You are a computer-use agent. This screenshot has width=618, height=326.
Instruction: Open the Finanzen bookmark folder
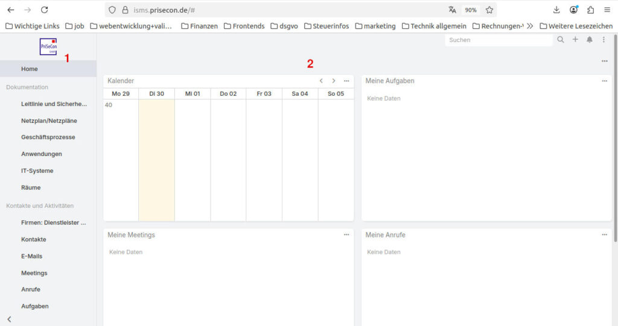click(x=199, y=26)
